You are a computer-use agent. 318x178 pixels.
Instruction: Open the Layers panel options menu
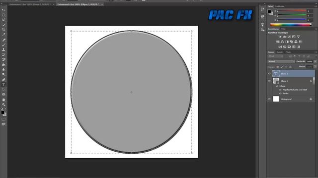[x=316, y=52]
